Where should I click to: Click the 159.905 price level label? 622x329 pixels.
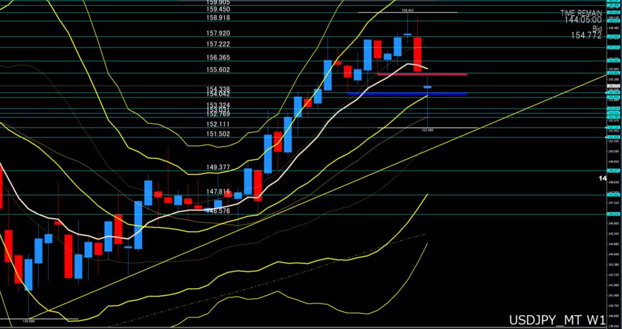[x=217, y=2]
